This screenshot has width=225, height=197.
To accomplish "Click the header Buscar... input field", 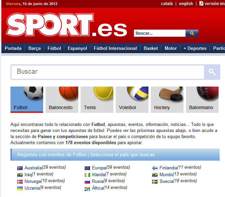I will click(160, 33).
